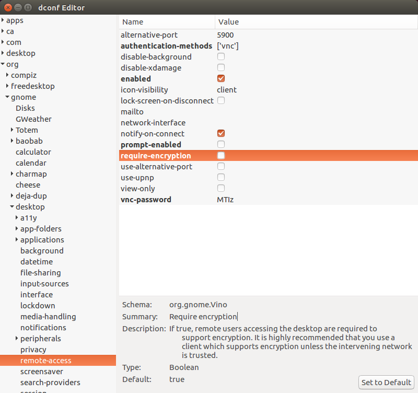Select the calendar tree item
The width and height of the screenshot is (418, 393).
click(31, 163)
